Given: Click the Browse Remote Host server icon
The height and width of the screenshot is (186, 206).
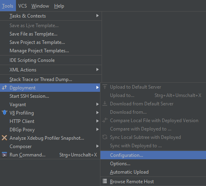Looking at the screenshot, I should [x=105, y=181].
